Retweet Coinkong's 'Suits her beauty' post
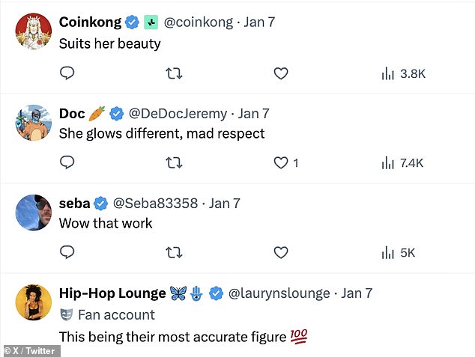The height and width of the screenshot is (357, 475). pyautogui.click(x=174, y=73)
